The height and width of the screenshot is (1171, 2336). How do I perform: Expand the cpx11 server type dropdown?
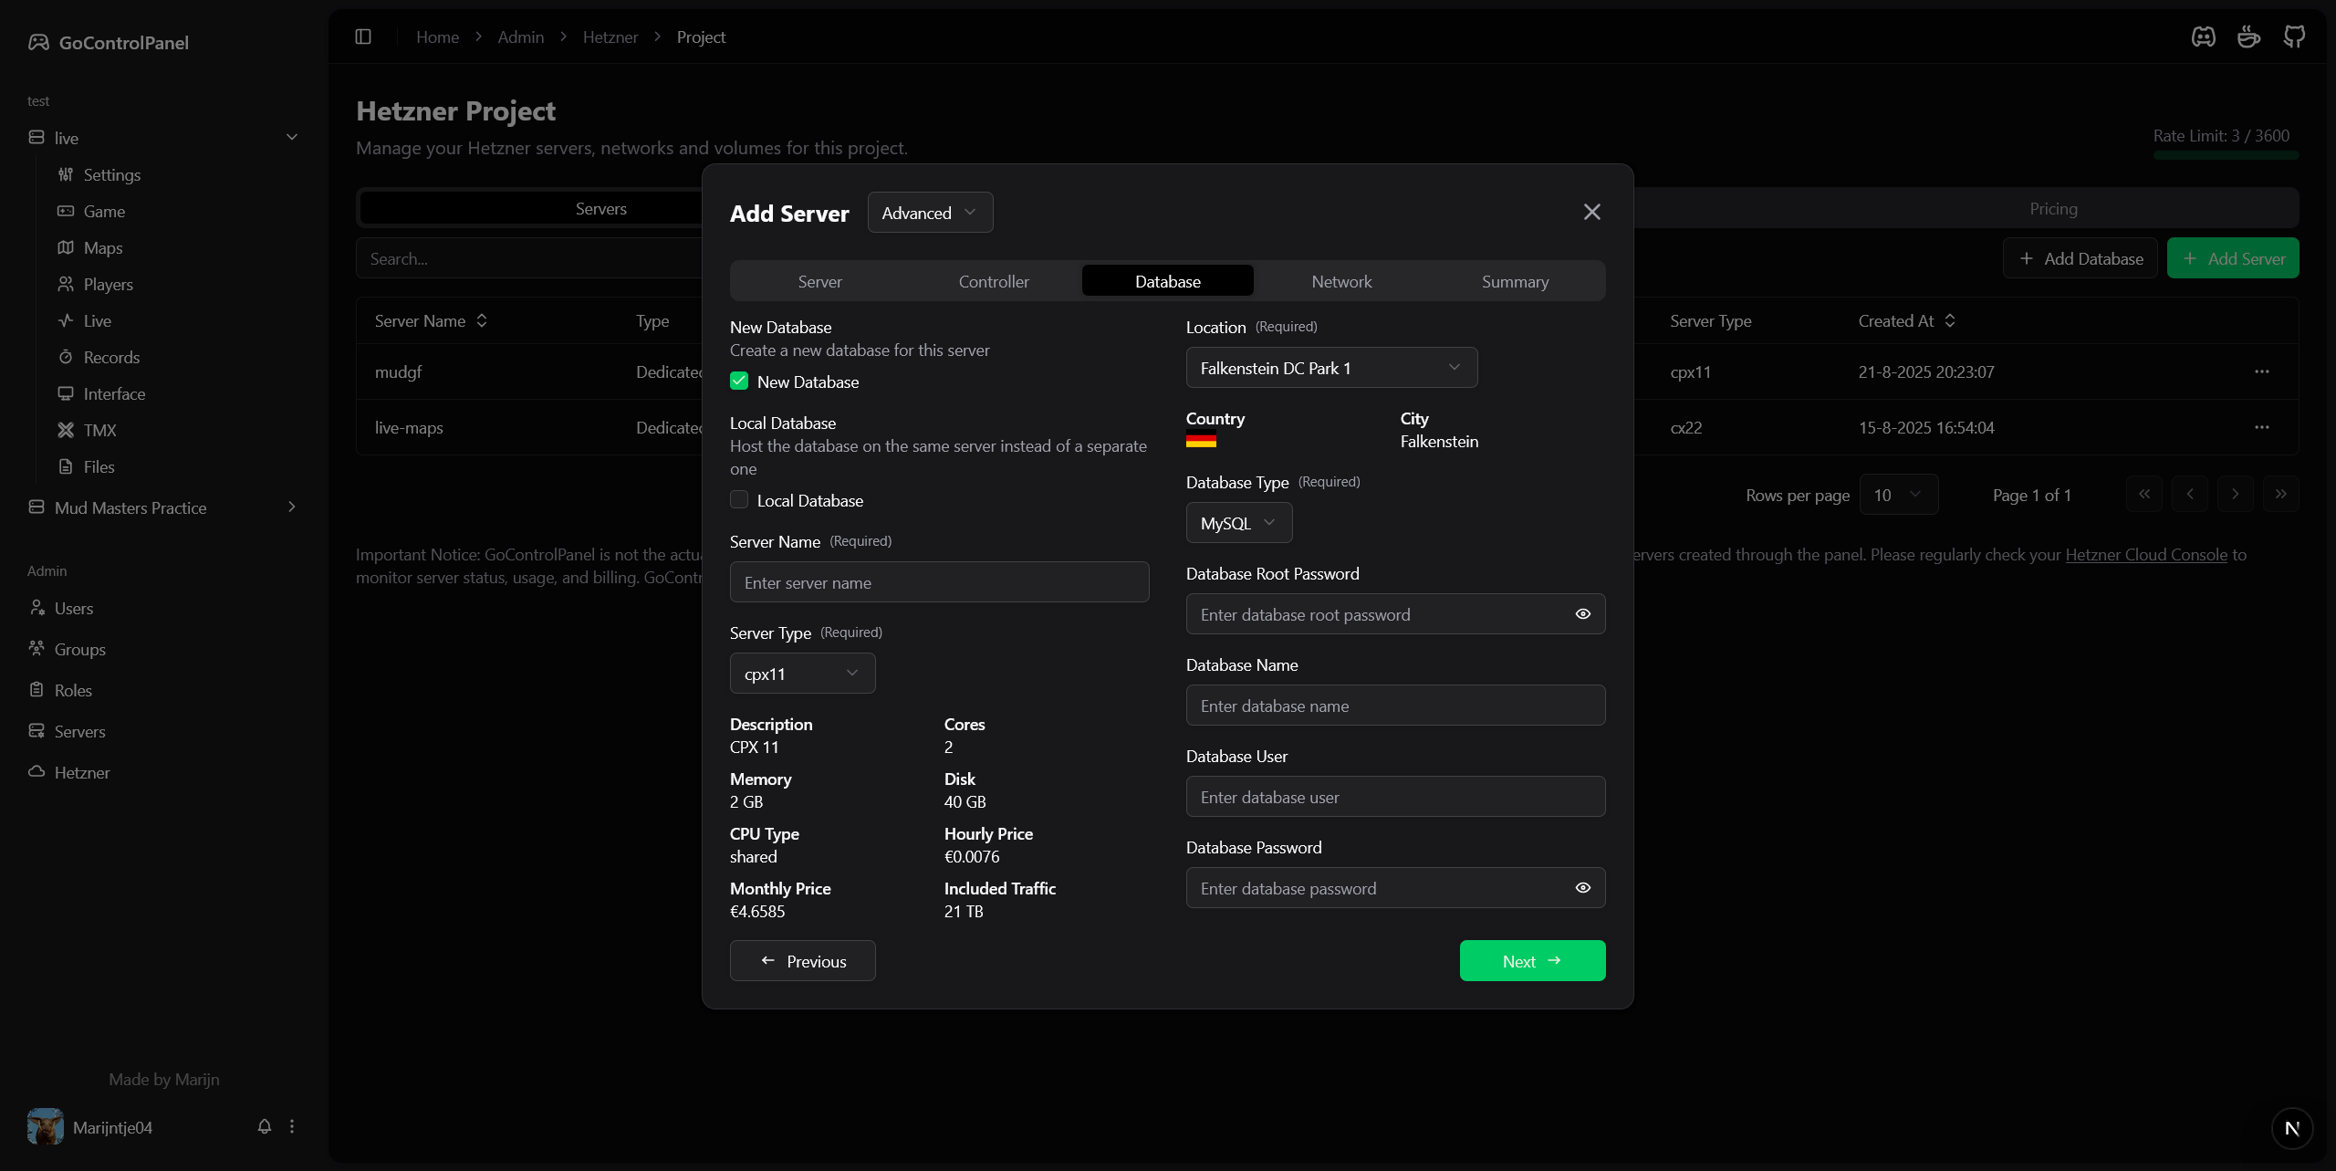[802, 674]
